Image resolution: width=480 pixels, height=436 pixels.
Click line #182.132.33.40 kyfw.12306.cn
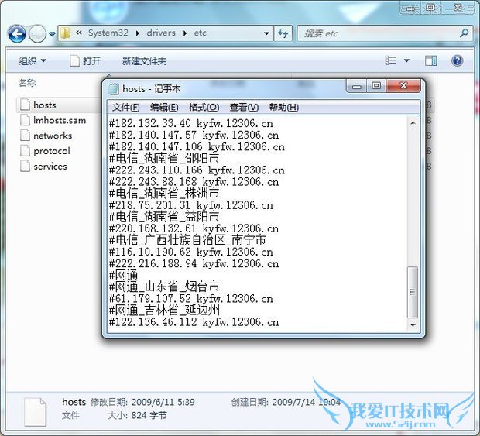(x=191, y=123)
